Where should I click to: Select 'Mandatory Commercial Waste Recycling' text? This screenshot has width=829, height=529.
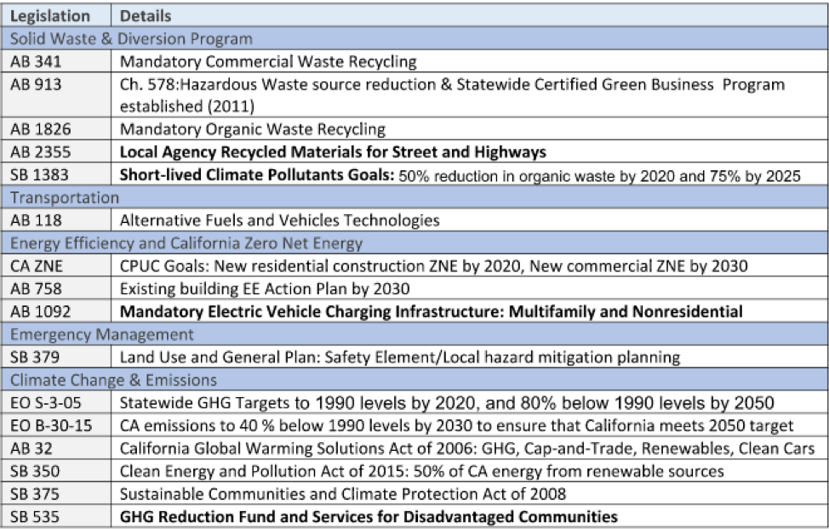[268, 61]
